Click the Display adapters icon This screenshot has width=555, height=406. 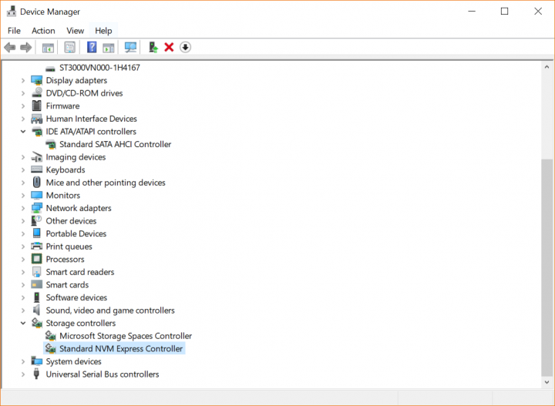click(x=36, y=81)
